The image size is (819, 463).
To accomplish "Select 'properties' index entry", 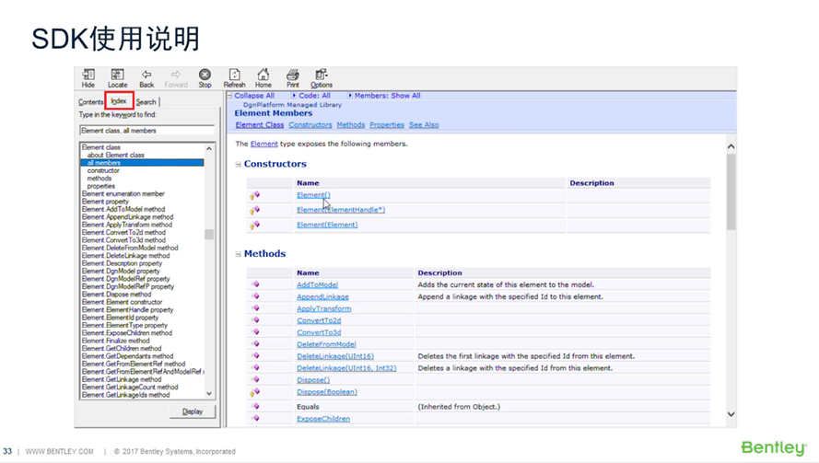I will 100,186.
